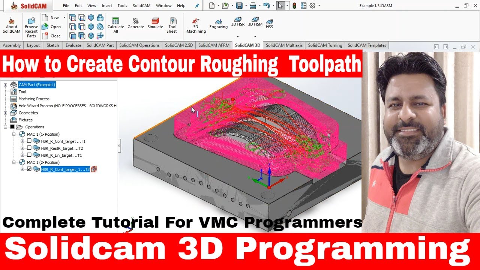480x270 pixels.
Task: Click the Save icon in quick toolbar
Action: [x=239, y=6]
